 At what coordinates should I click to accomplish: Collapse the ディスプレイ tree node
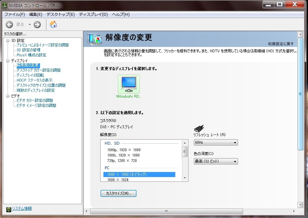[8, 61]
